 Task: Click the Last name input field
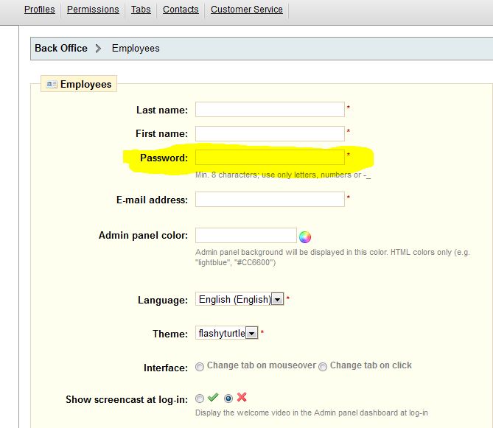[270, 109]
